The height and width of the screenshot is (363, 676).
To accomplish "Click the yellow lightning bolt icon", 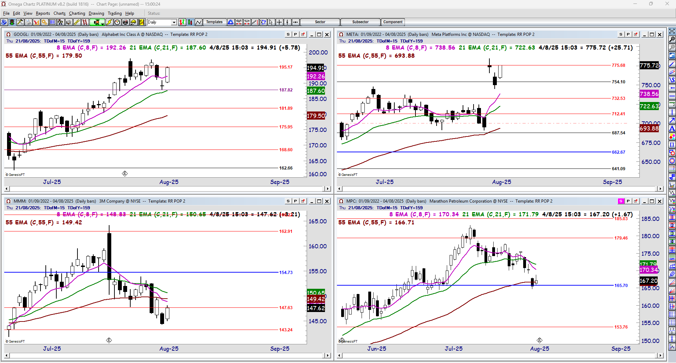I will coord(109,22).
